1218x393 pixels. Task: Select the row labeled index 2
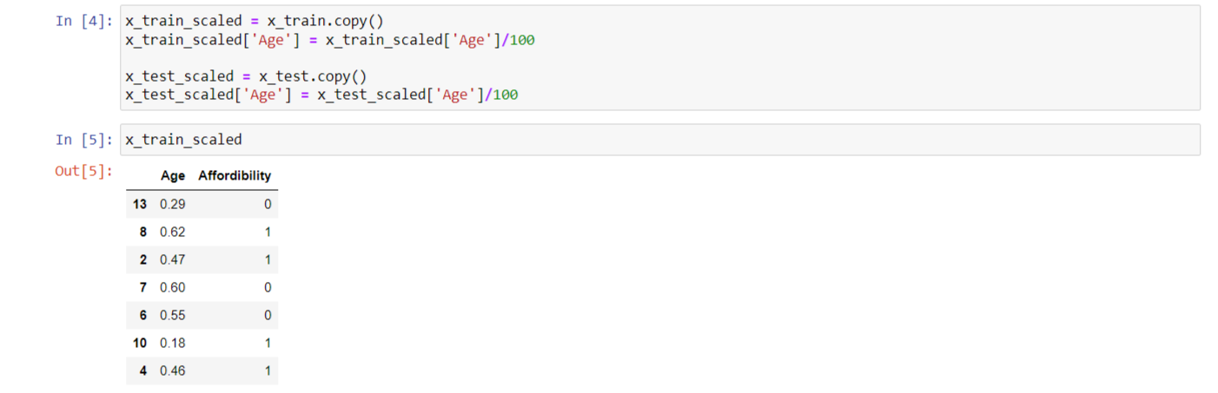(143, 259)
